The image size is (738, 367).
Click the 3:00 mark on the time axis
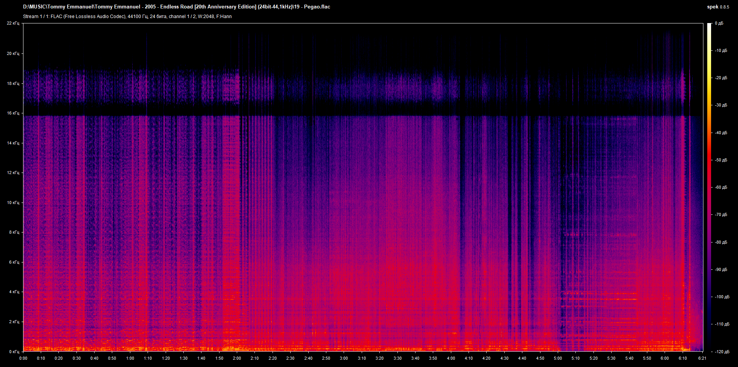344,358
